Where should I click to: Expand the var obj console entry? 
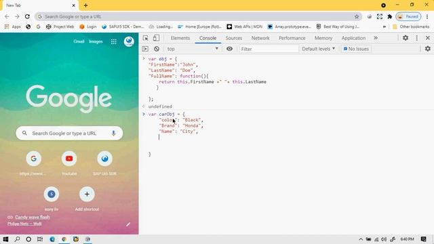(144, 59)
